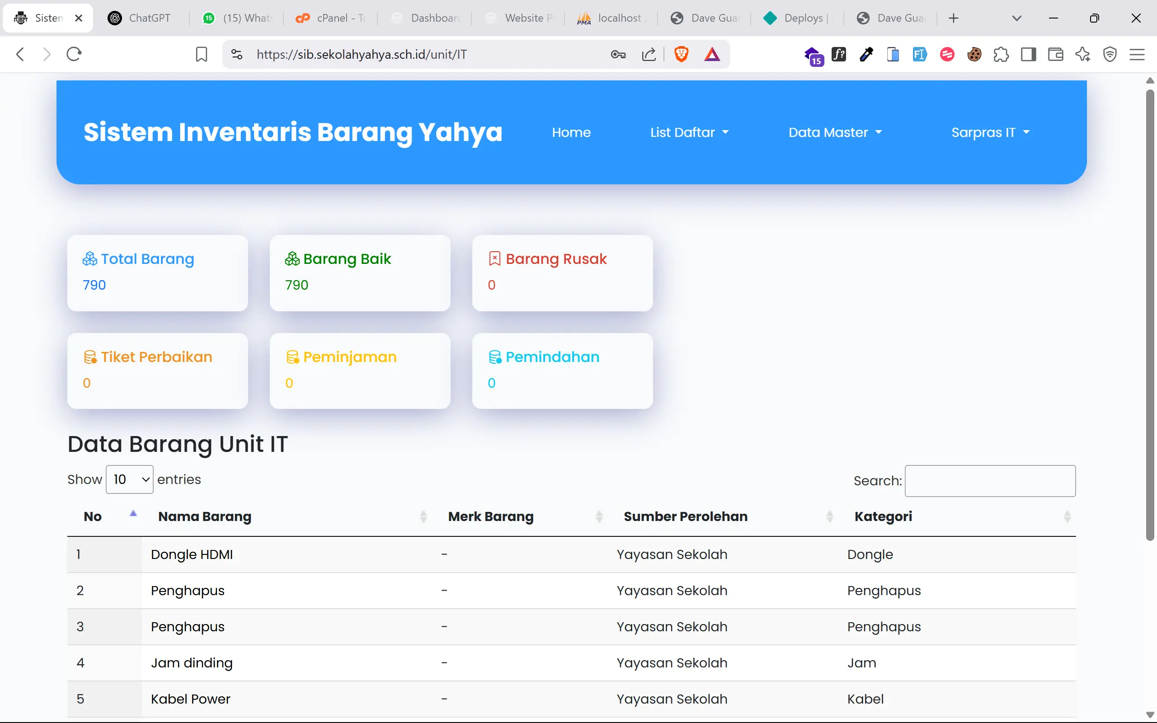Sort table by Nama Barang column
The width and height of the screenshot is (1157, 723).
click(287, 516)
